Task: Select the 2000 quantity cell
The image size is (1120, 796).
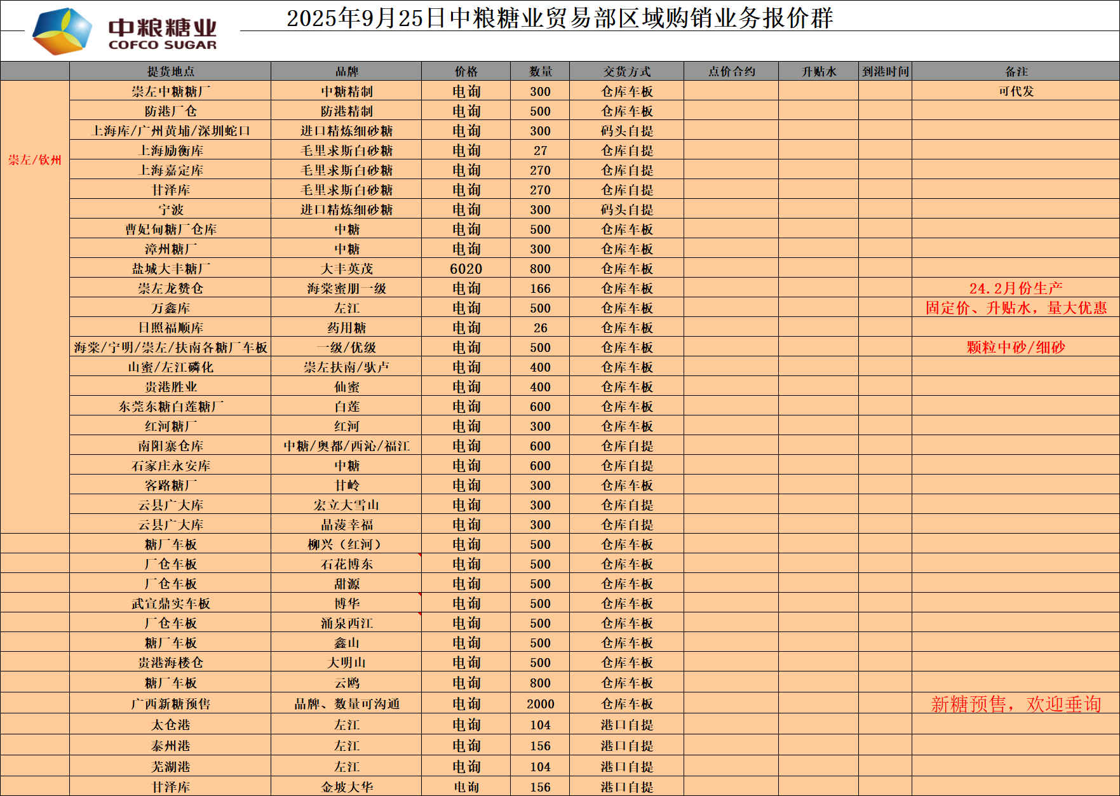Action: [540, 704]
